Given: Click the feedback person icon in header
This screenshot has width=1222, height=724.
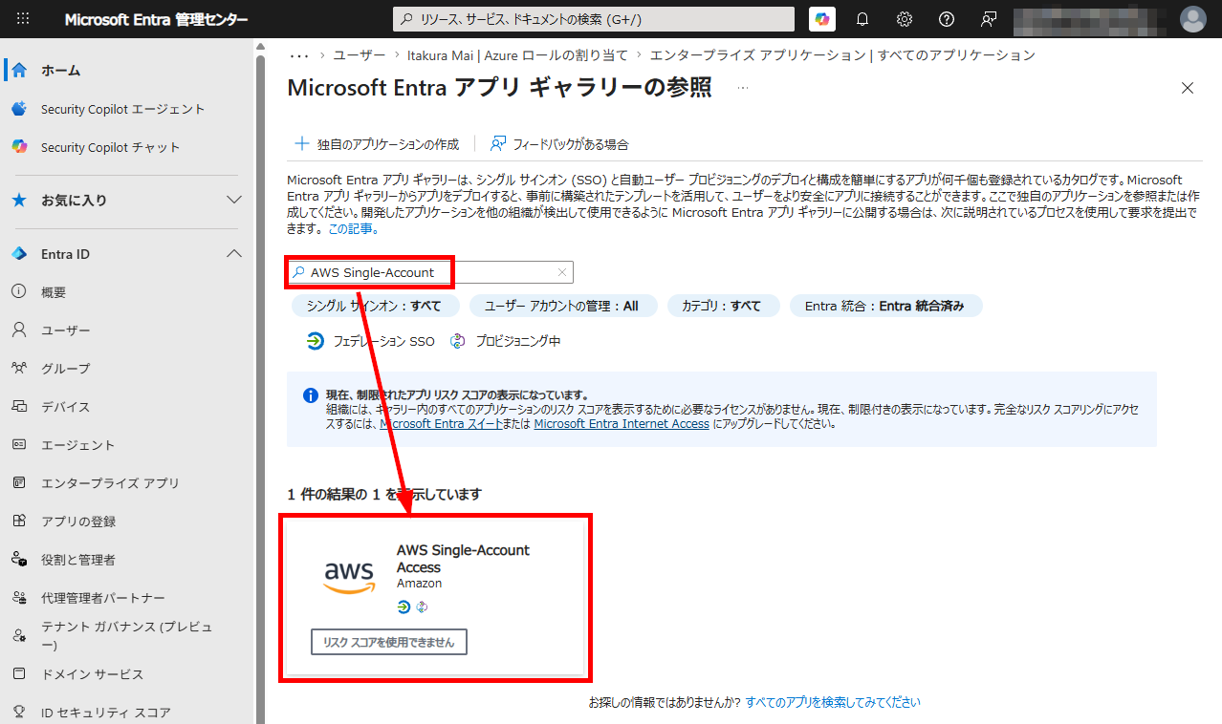Looking at the screenshot, I should point(989,19).
